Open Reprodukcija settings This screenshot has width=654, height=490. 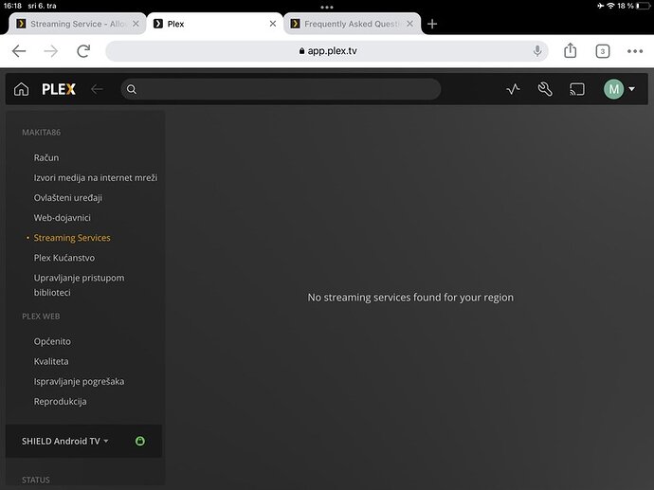60,401
